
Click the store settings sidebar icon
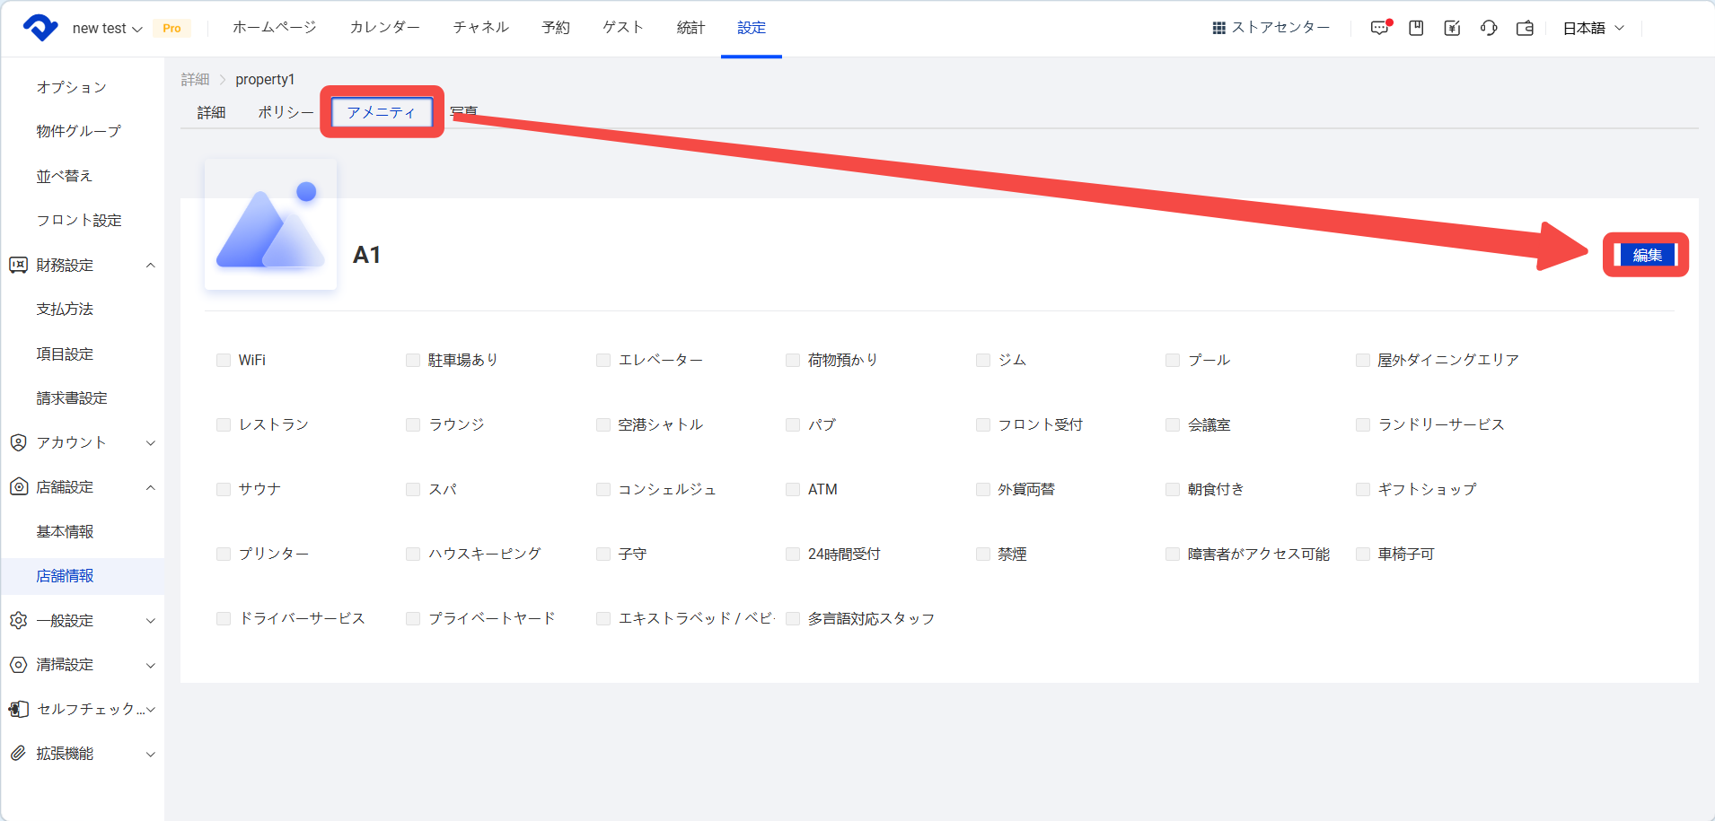click(x=18, y=486)
